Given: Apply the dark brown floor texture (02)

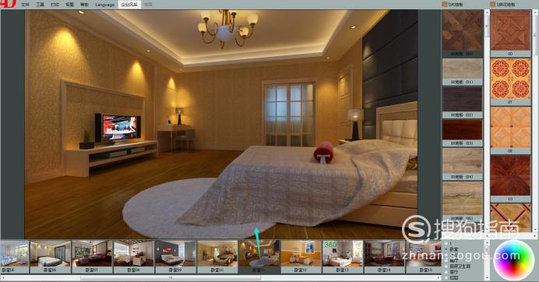Looking at the screenshot, I should [463, 102].
